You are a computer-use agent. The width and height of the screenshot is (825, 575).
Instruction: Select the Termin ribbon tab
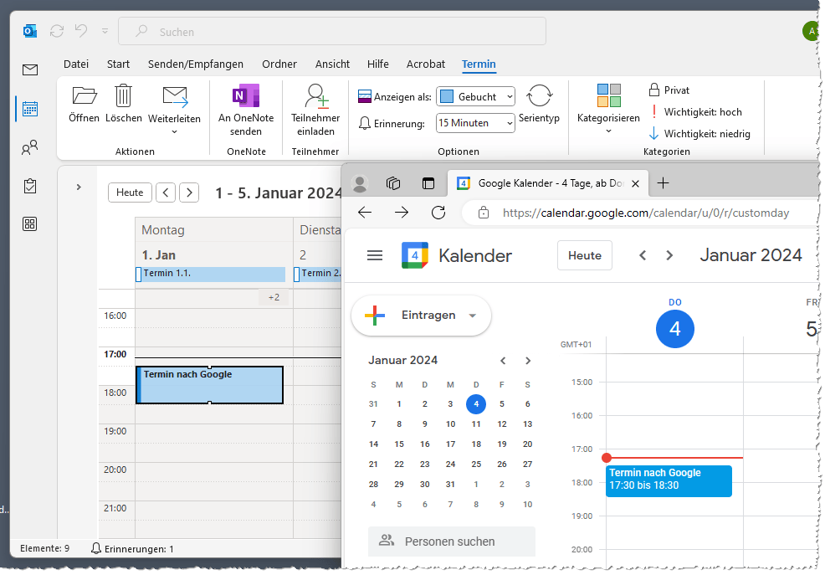tap(479, 64)
